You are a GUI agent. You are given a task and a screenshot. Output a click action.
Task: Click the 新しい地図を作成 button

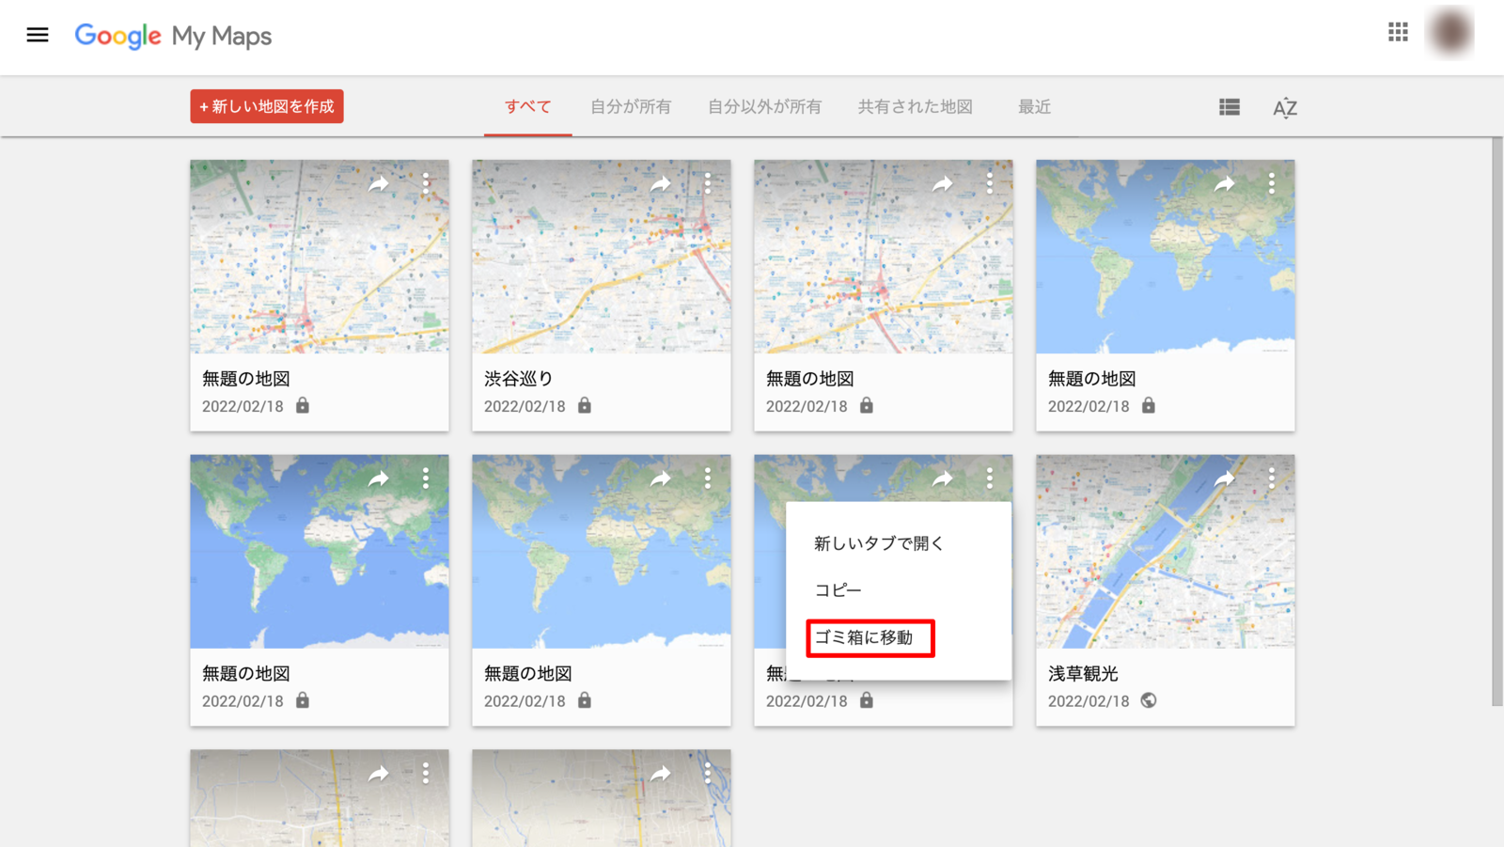click(x=267, y=106)
